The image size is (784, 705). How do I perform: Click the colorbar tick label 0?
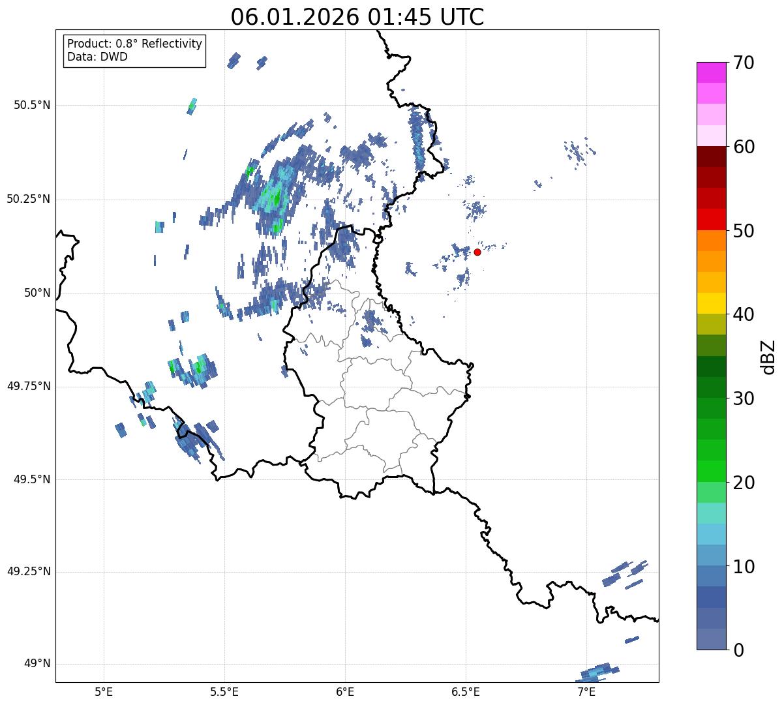739,650
